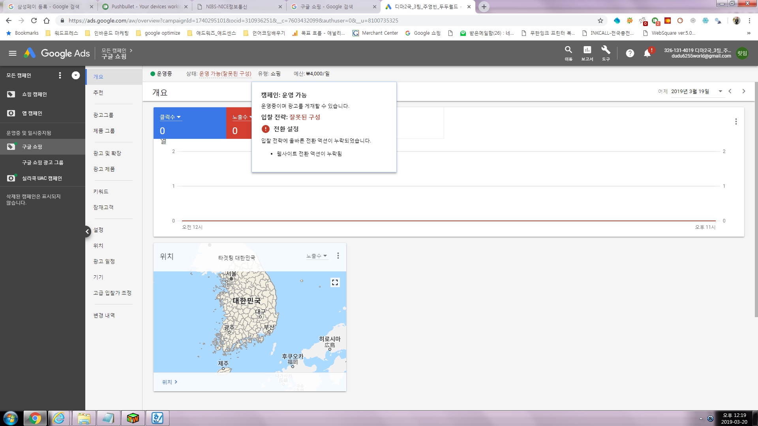Open the 노출수 dropdown on map card
758x426 pixels.
click(317, 256)
